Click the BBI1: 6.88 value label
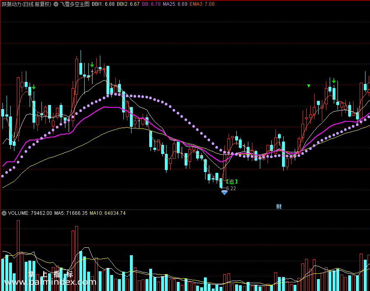 tap(103, 4)
